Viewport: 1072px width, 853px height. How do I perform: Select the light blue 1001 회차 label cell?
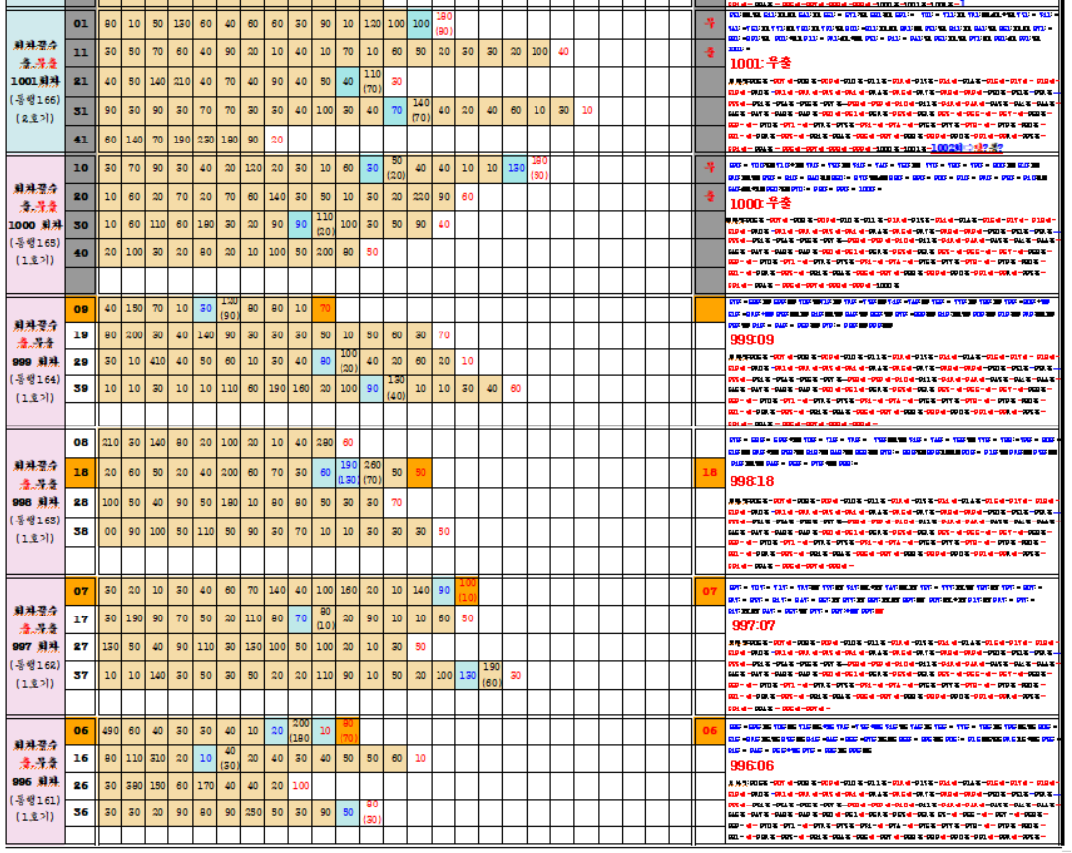35,81
